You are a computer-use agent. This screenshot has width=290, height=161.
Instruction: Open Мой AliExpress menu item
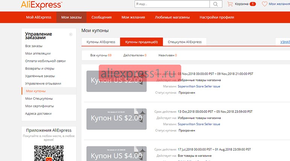[x=39, y=17]
